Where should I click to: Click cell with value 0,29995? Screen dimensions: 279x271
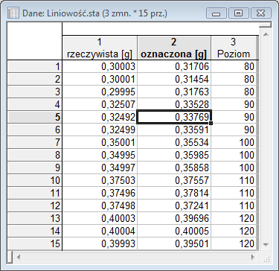(x=100, y=92)
